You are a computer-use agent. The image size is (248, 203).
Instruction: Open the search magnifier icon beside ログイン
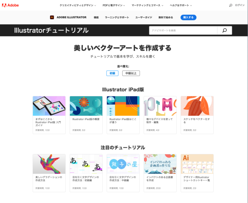(231, 5)
